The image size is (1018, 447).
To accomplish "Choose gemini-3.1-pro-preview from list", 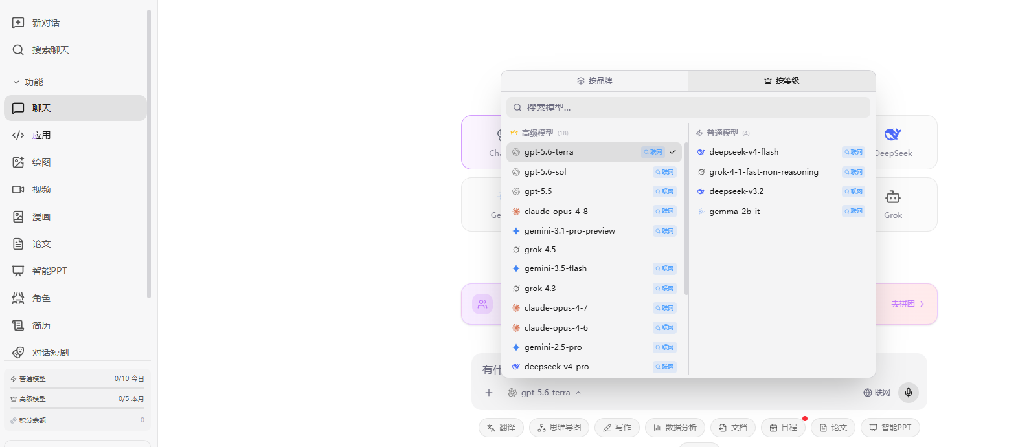I will click(594, 231).
